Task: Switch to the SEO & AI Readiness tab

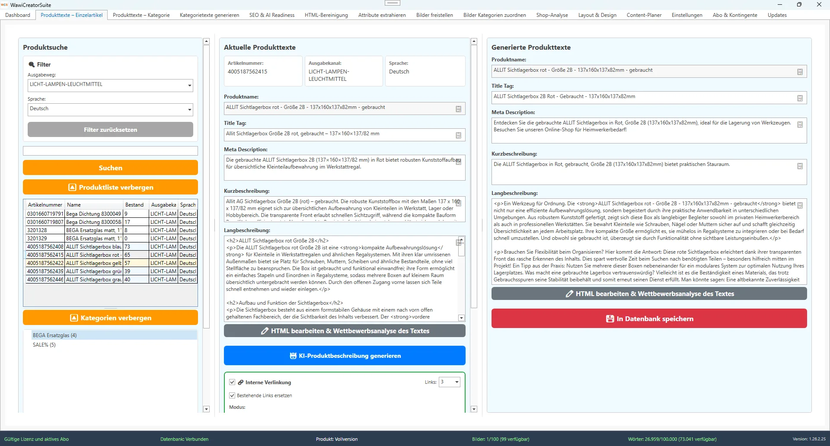Action: (272, 15)
